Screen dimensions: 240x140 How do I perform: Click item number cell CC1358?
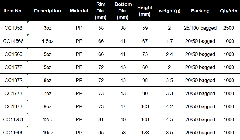tap(13, 28)
